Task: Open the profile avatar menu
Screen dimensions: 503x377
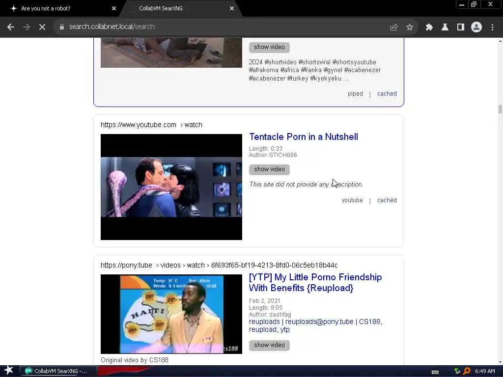Action: (476, 27)
